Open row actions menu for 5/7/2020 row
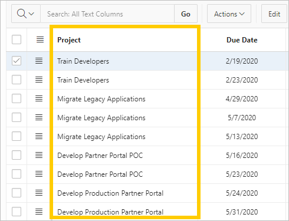Screen dimensions: 289x221 tap(39, 117)
